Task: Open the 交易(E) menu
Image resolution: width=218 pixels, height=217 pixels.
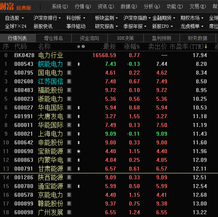Action: (198, 6)
